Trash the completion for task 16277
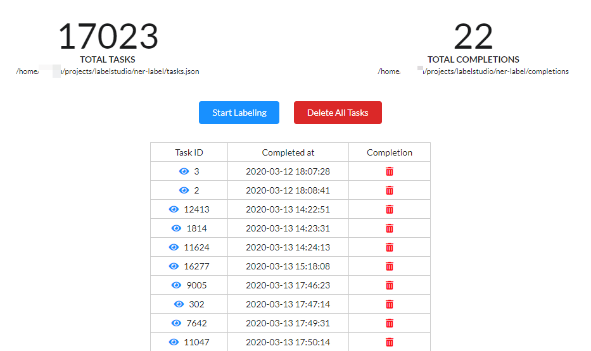Image resolution: width=591 pixels, height=351 pixels. (x=390, y=266)
